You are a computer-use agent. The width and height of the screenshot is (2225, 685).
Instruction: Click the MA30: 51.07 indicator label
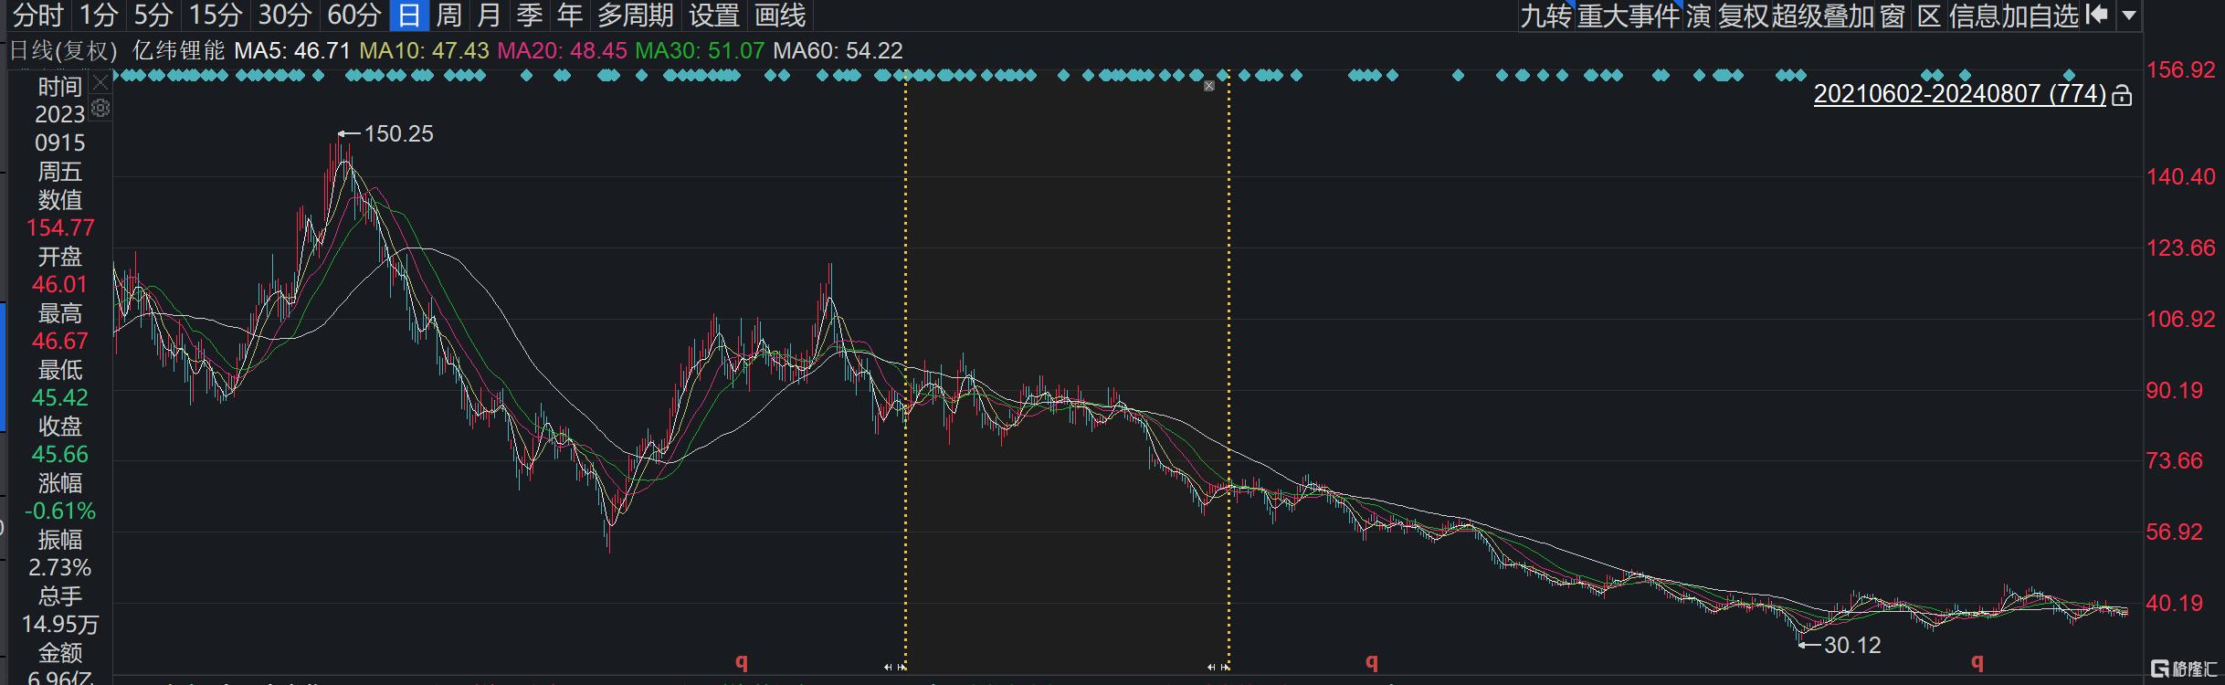700,50
